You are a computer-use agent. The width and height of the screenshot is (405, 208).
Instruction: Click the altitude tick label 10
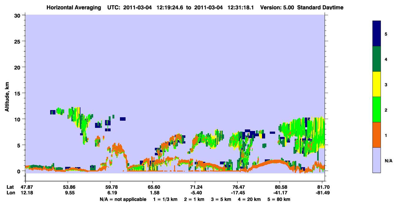pos(18,119)
